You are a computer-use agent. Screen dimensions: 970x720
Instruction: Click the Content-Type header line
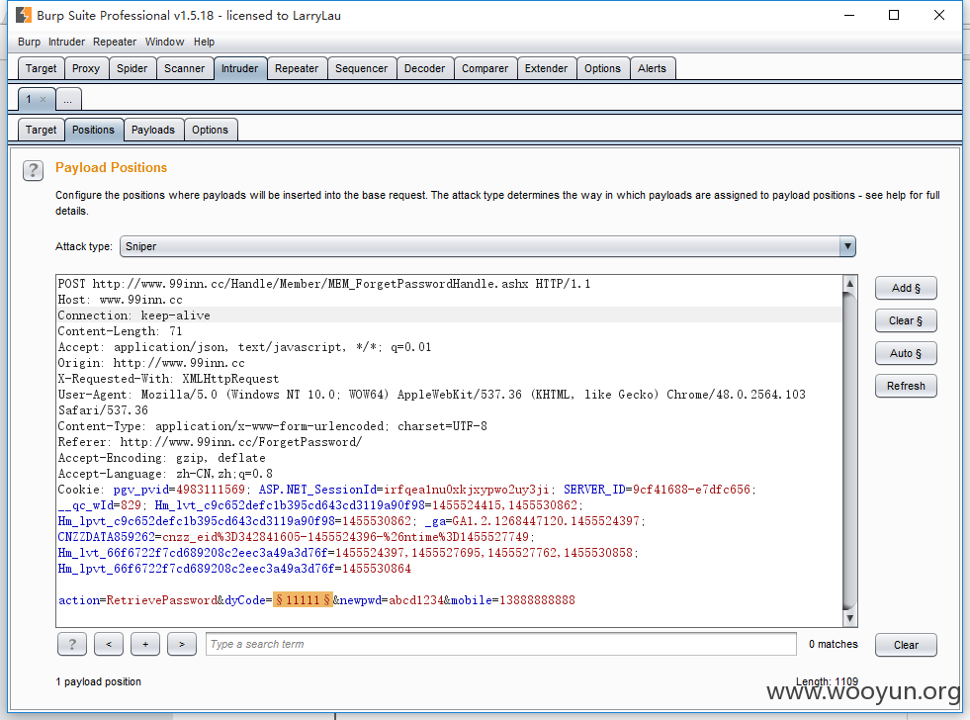[272, 426]
